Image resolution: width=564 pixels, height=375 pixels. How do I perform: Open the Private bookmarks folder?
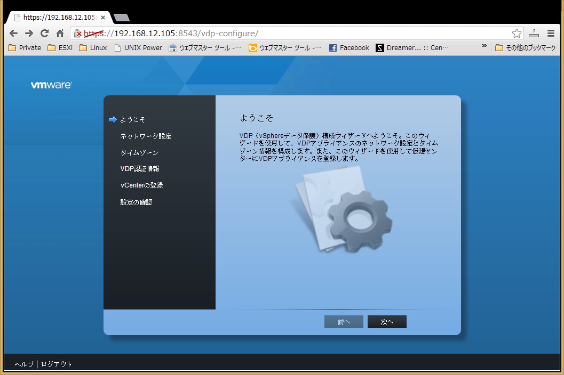pos(25,48)
